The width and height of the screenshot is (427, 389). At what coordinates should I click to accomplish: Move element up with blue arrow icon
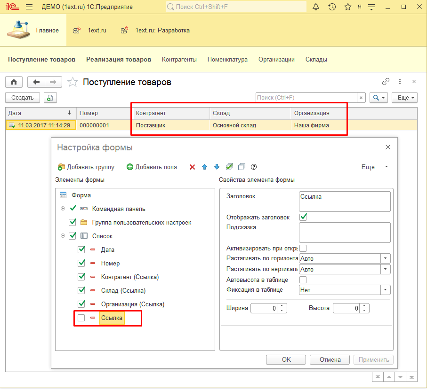(x=204, y=167)
